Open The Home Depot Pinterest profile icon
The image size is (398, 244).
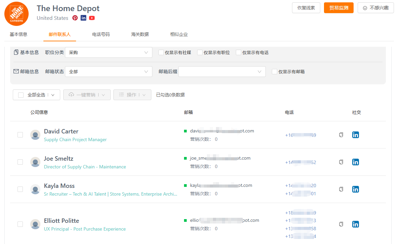(75, 18)
